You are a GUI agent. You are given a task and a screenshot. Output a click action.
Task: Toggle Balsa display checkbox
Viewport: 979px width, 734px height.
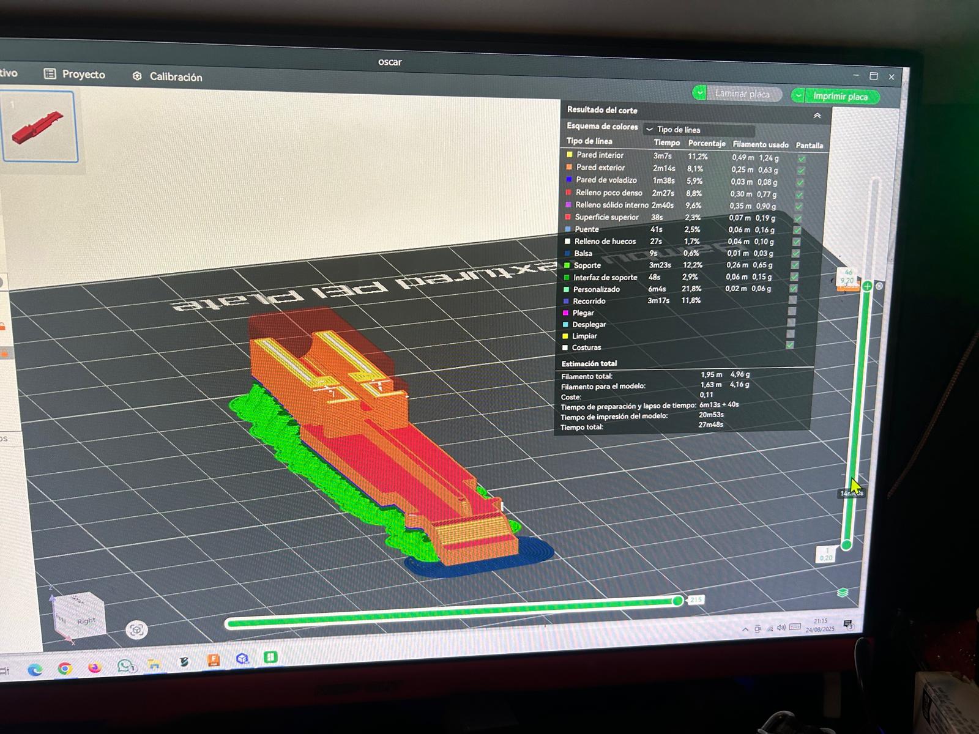coord(795,253)
